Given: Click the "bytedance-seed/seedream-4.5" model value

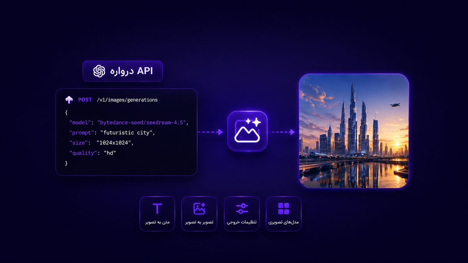Looking at the screenshot, I should [142, 122].
